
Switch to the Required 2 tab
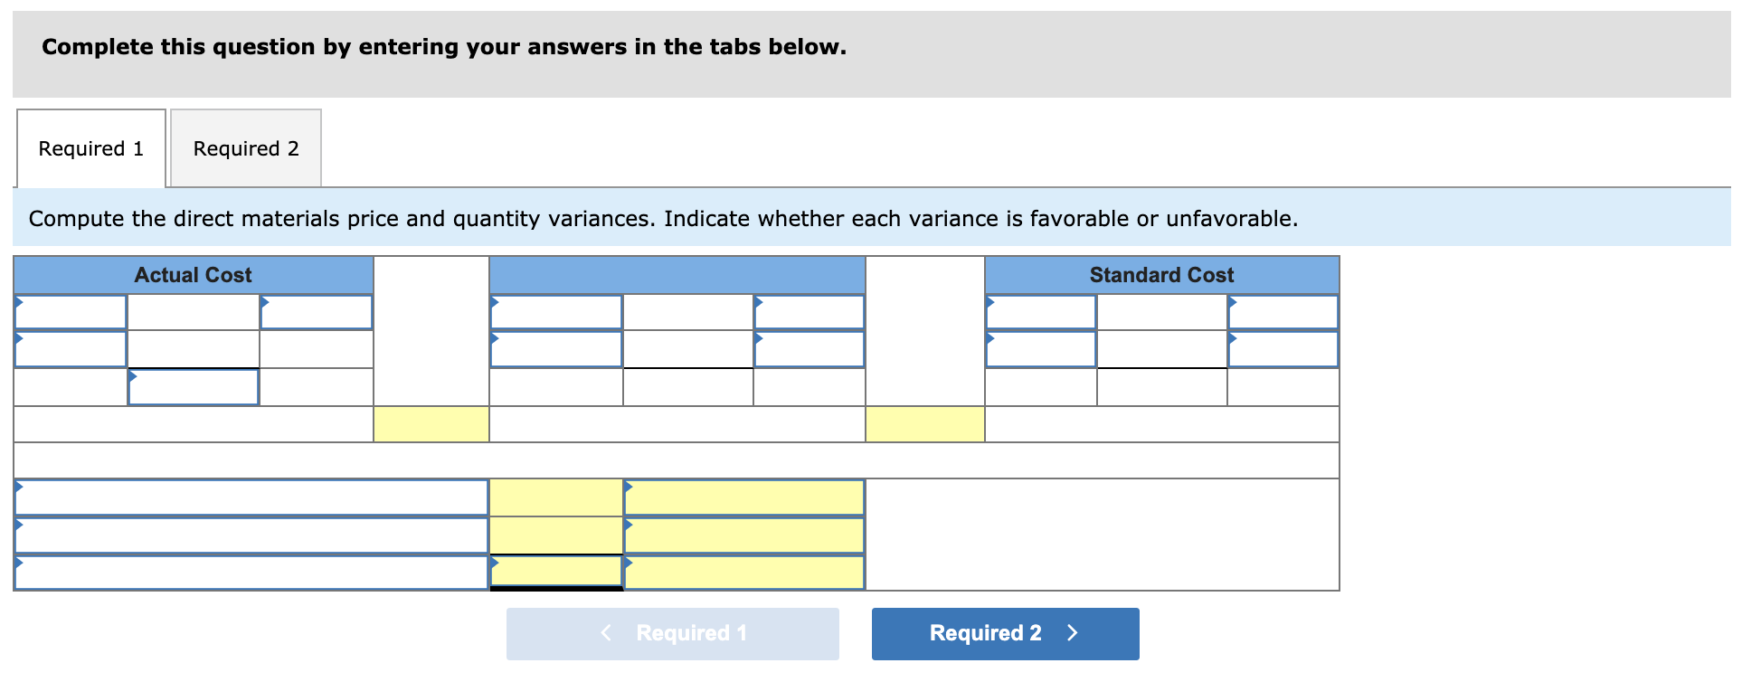[245, 148]
